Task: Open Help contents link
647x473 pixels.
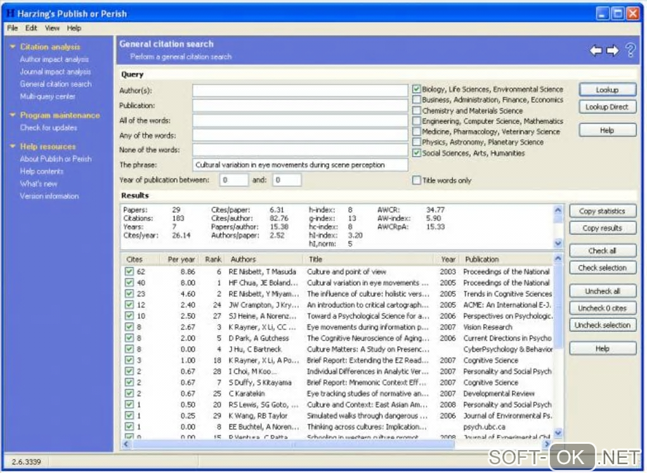Action: (x=41, y=172)
